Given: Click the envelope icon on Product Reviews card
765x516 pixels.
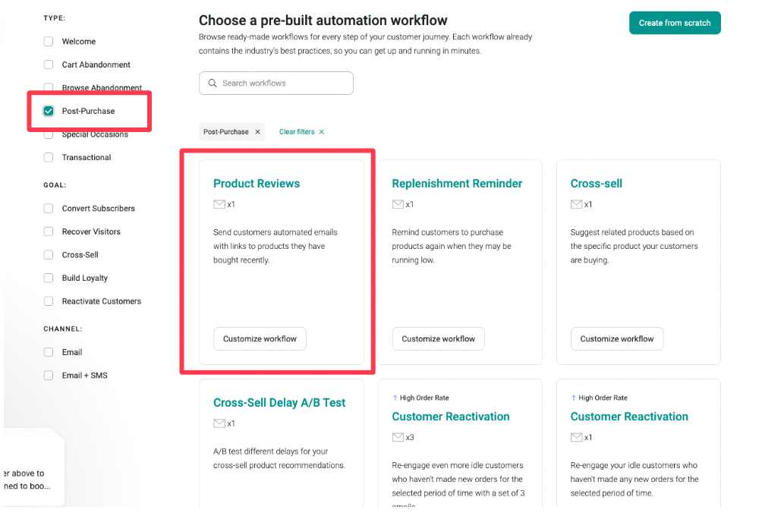Looking at the screenshot, I should point(218,204).
